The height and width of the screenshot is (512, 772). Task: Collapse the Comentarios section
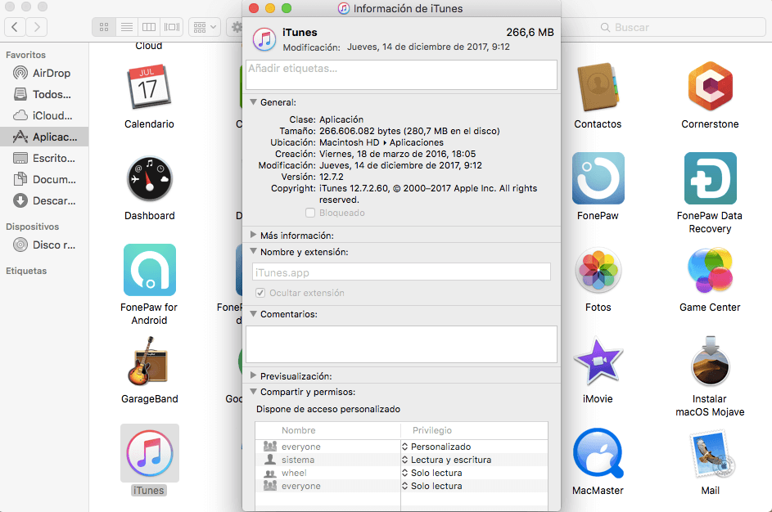pyautogui.click(x=253, y=314)
